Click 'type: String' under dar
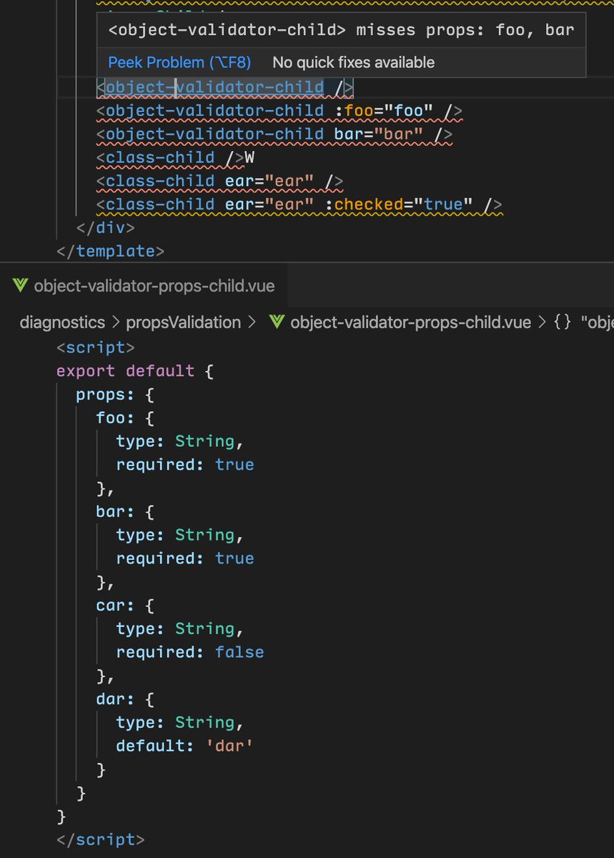 (180, 723)
